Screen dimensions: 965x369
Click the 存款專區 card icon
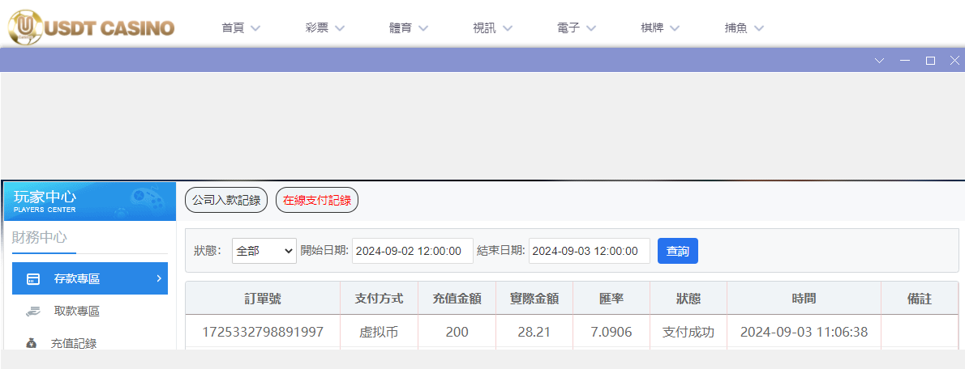click(x=33, y=279)
